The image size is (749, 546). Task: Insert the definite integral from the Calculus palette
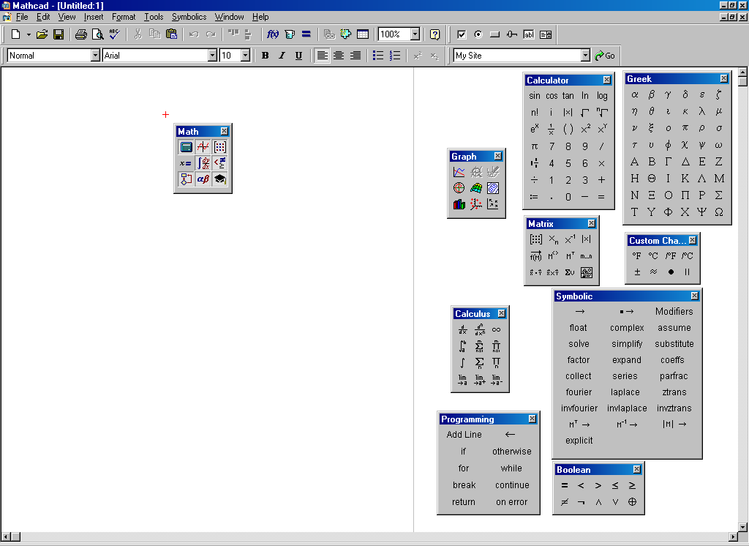point(462,345)
